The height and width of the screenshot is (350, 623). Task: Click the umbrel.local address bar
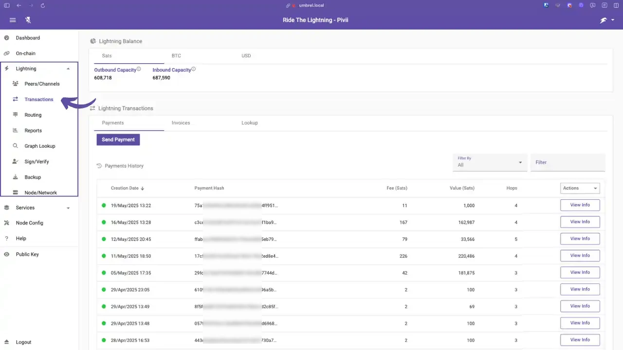(311, 5)
